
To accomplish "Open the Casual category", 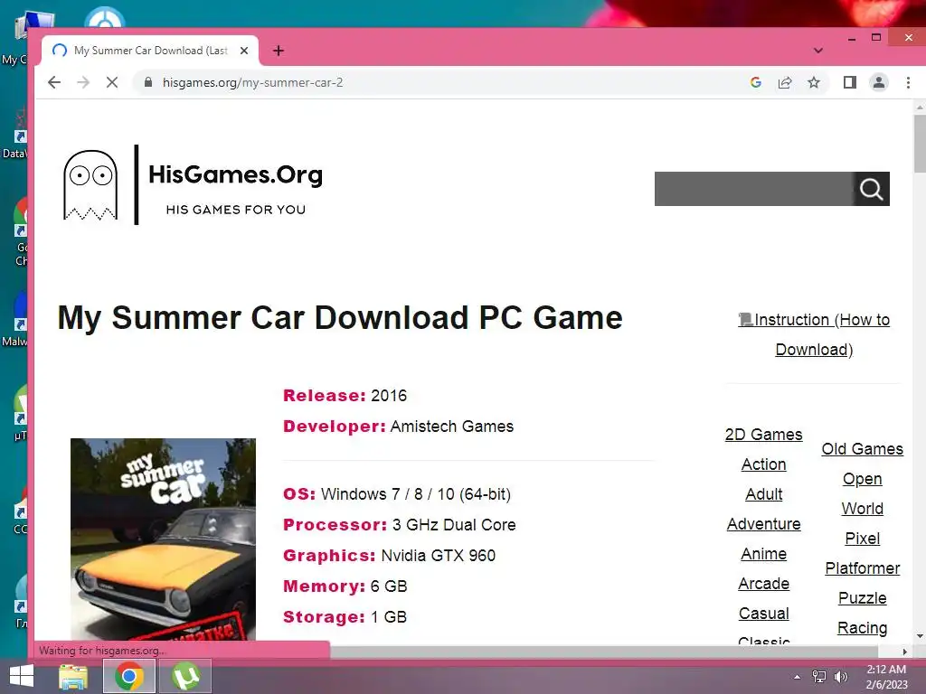I will [x=763, y=614].
